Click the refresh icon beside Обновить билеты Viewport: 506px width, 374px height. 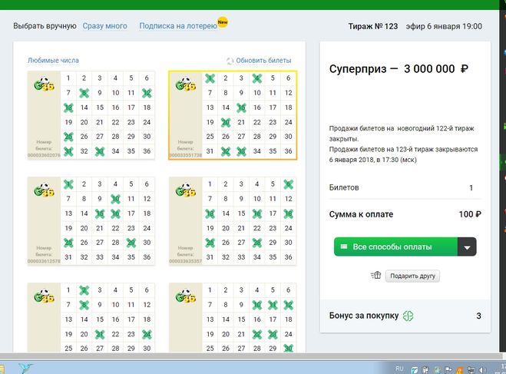coord(230,61)
